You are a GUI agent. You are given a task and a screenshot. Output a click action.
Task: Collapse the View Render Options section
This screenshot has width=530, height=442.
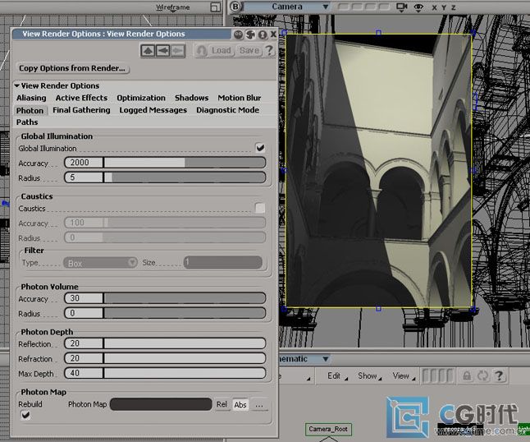[x=17, y=85]
